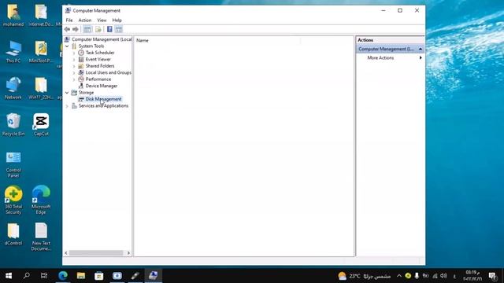Click the taskbar weather widget
The height and width of the screenshot is (283, 504).
(364, 276)
